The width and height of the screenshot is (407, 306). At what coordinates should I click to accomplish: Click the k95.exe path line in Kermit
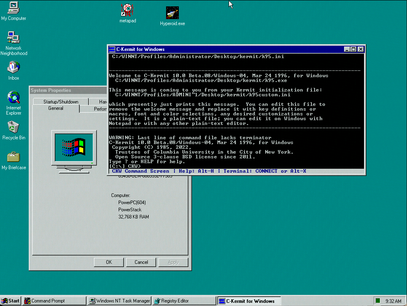tap(201, 81)
